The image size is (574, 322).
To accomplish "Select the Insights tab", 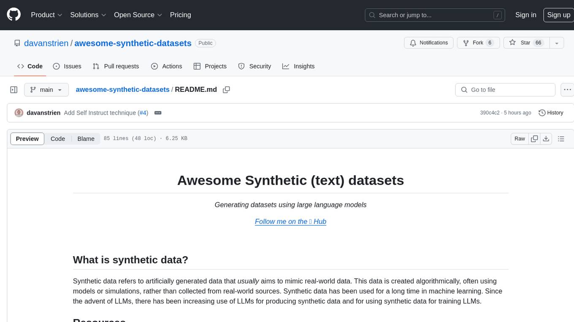I will [298, 66].
